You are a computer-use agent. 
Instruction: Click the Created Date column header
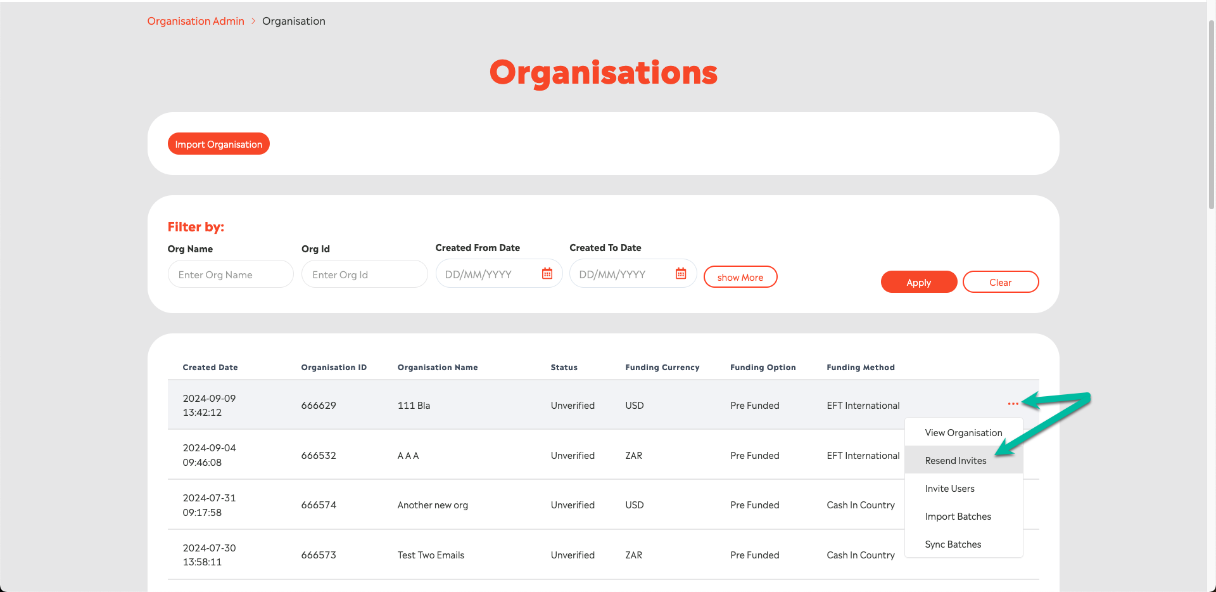coord(210,368)
